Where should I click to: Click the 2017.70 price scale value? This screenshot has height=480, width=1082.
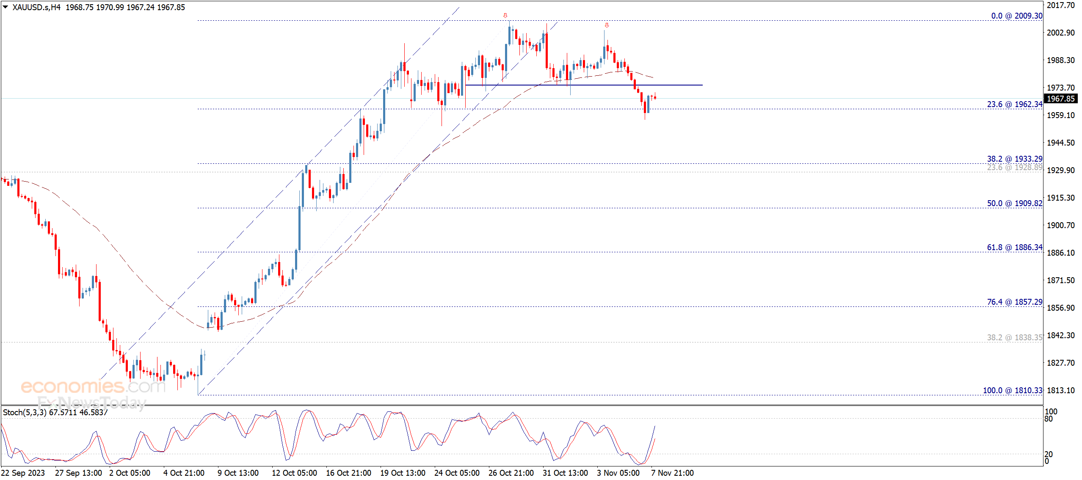coord(1060,5)
